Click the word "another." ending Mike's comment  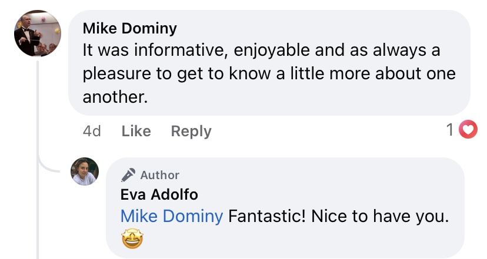[x=115, y=97]
